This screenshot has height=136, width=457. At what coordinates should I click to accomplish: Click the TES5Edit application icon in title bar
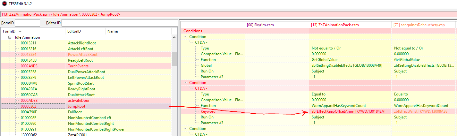[x=4, y=4]
